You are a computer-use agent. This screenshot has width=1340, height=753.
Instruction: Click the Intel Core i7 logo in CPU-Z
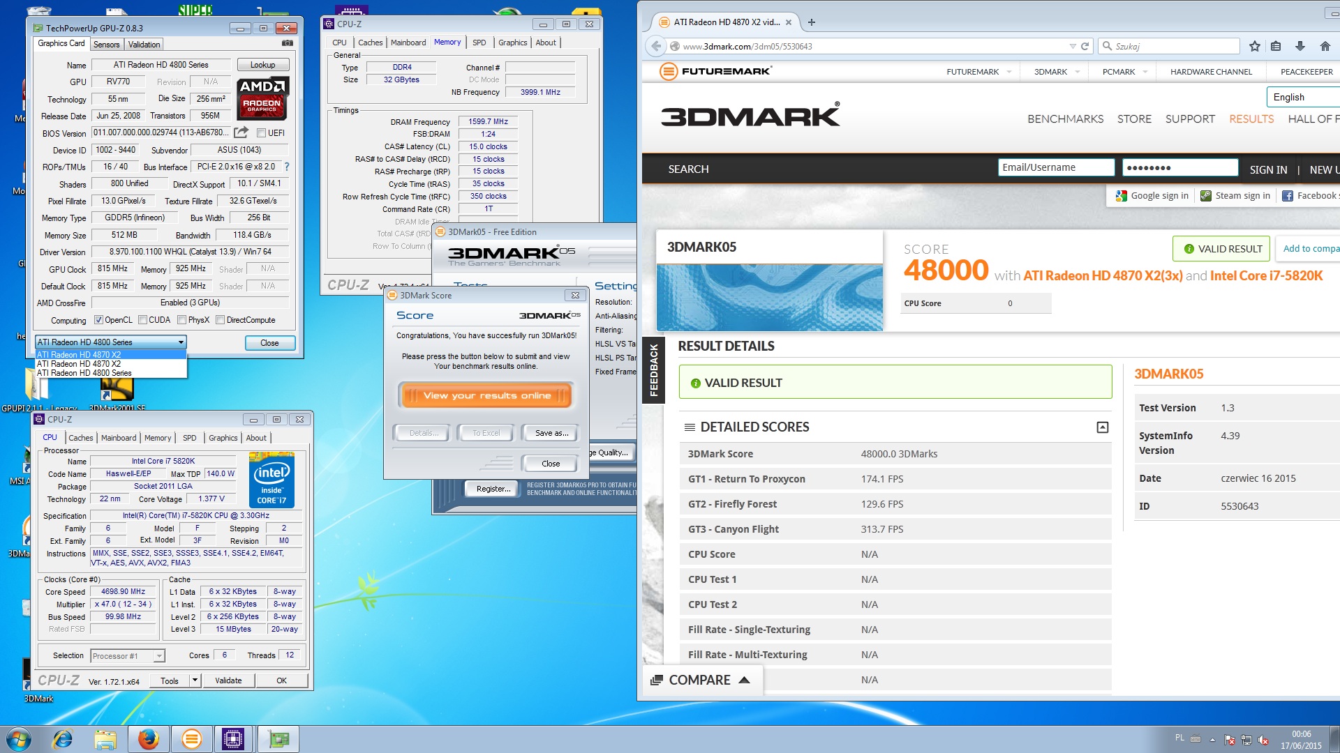pyautogui.click(x=271, y=480)
